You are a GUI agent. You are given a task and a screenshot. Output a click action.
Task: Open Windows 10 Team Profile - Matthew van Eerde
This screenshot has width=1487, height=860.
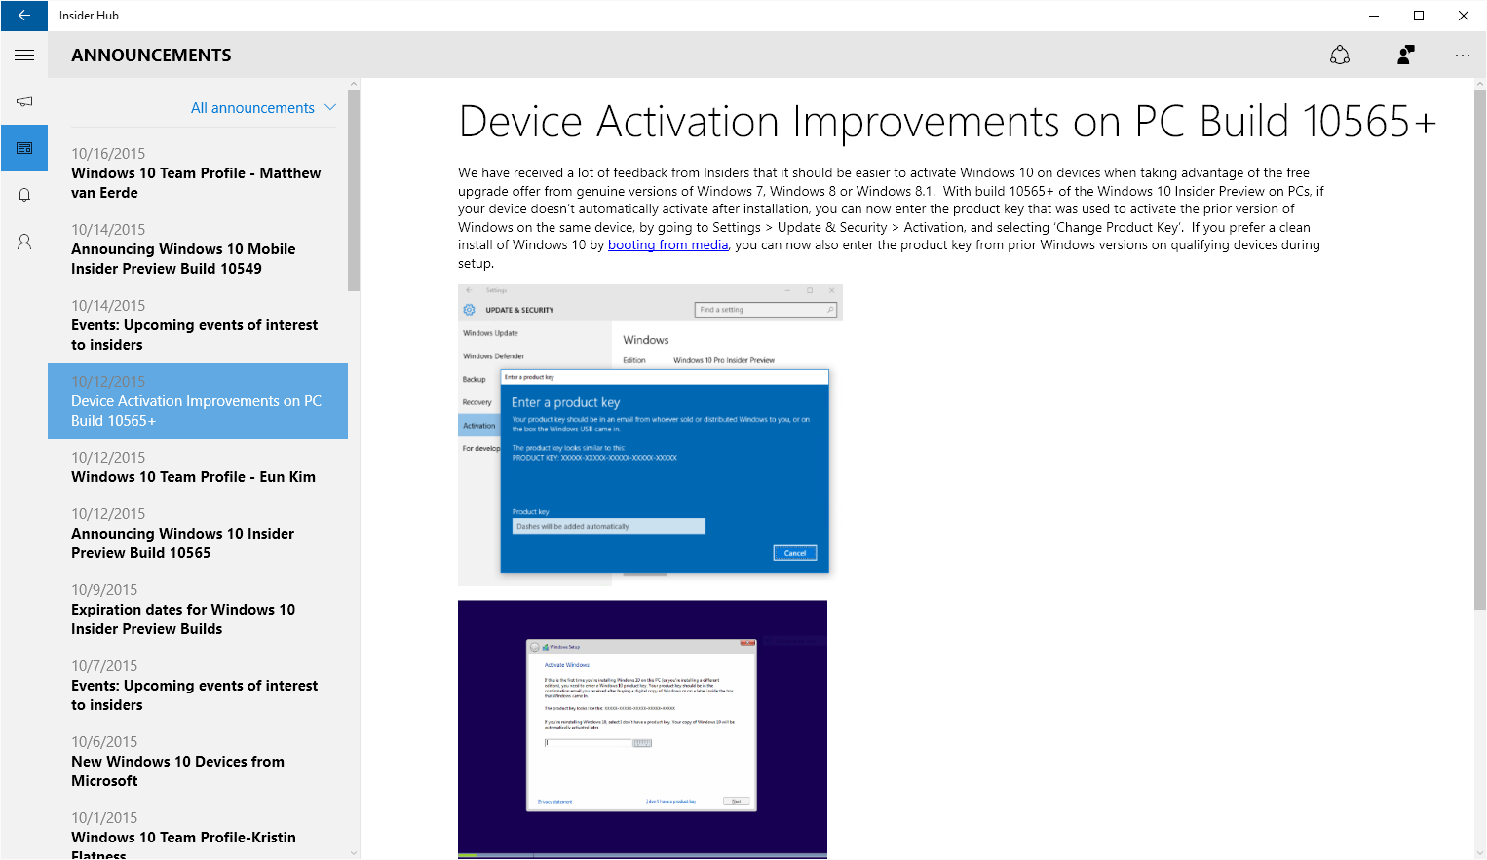point(198,173)
